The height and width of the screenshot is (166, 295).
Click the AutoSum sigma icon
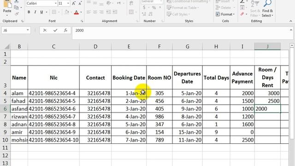(242, 1)
